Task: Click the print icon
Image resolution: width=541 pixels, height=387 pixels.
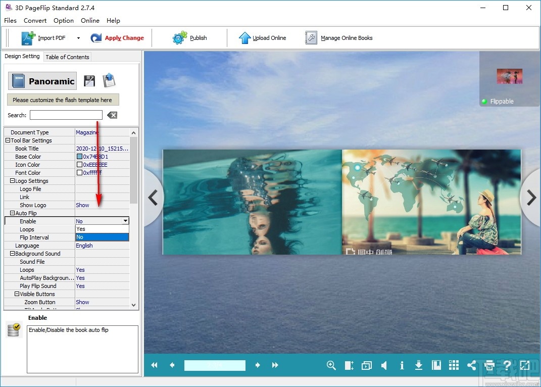Action: click(489, 365)
